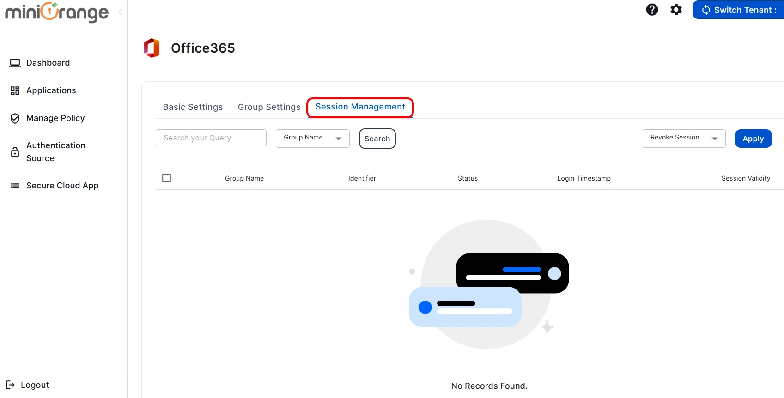Click the Identifier column header
Viewport: 784px width, 398px height.
click(362, 178)
